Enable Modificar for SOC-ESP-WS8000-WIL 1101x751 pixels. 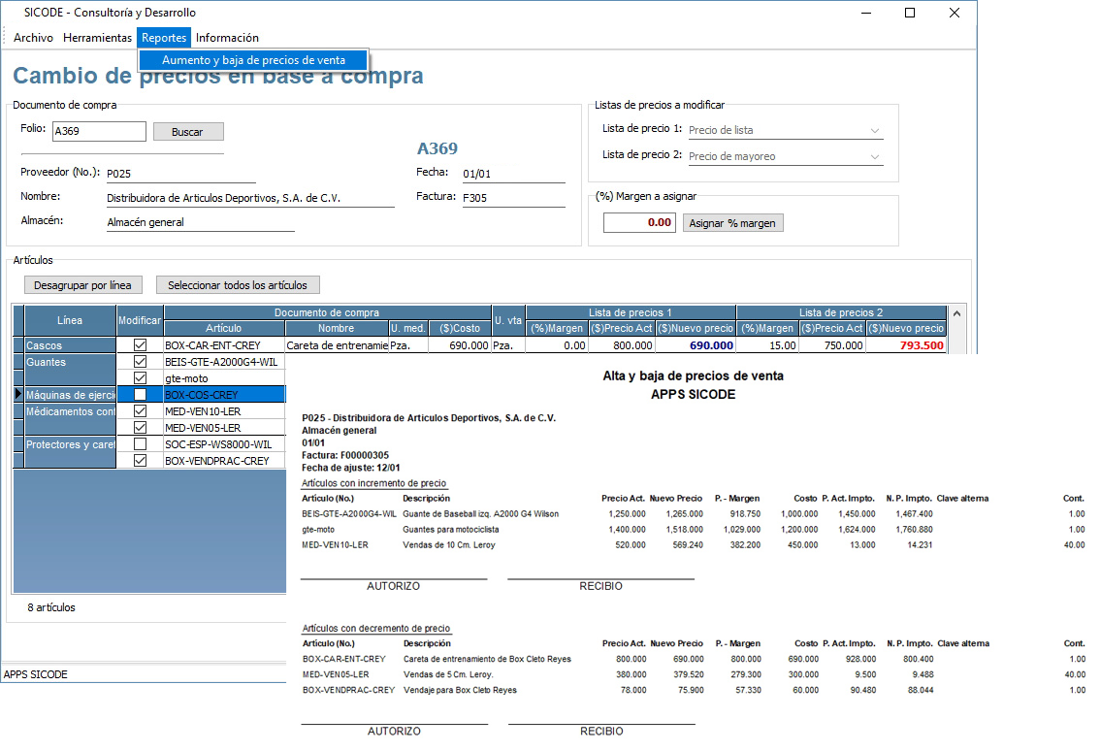[141, 444]
